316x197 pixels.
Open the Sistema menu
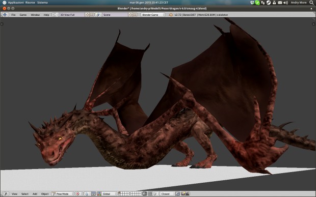(x=42, y=3)
